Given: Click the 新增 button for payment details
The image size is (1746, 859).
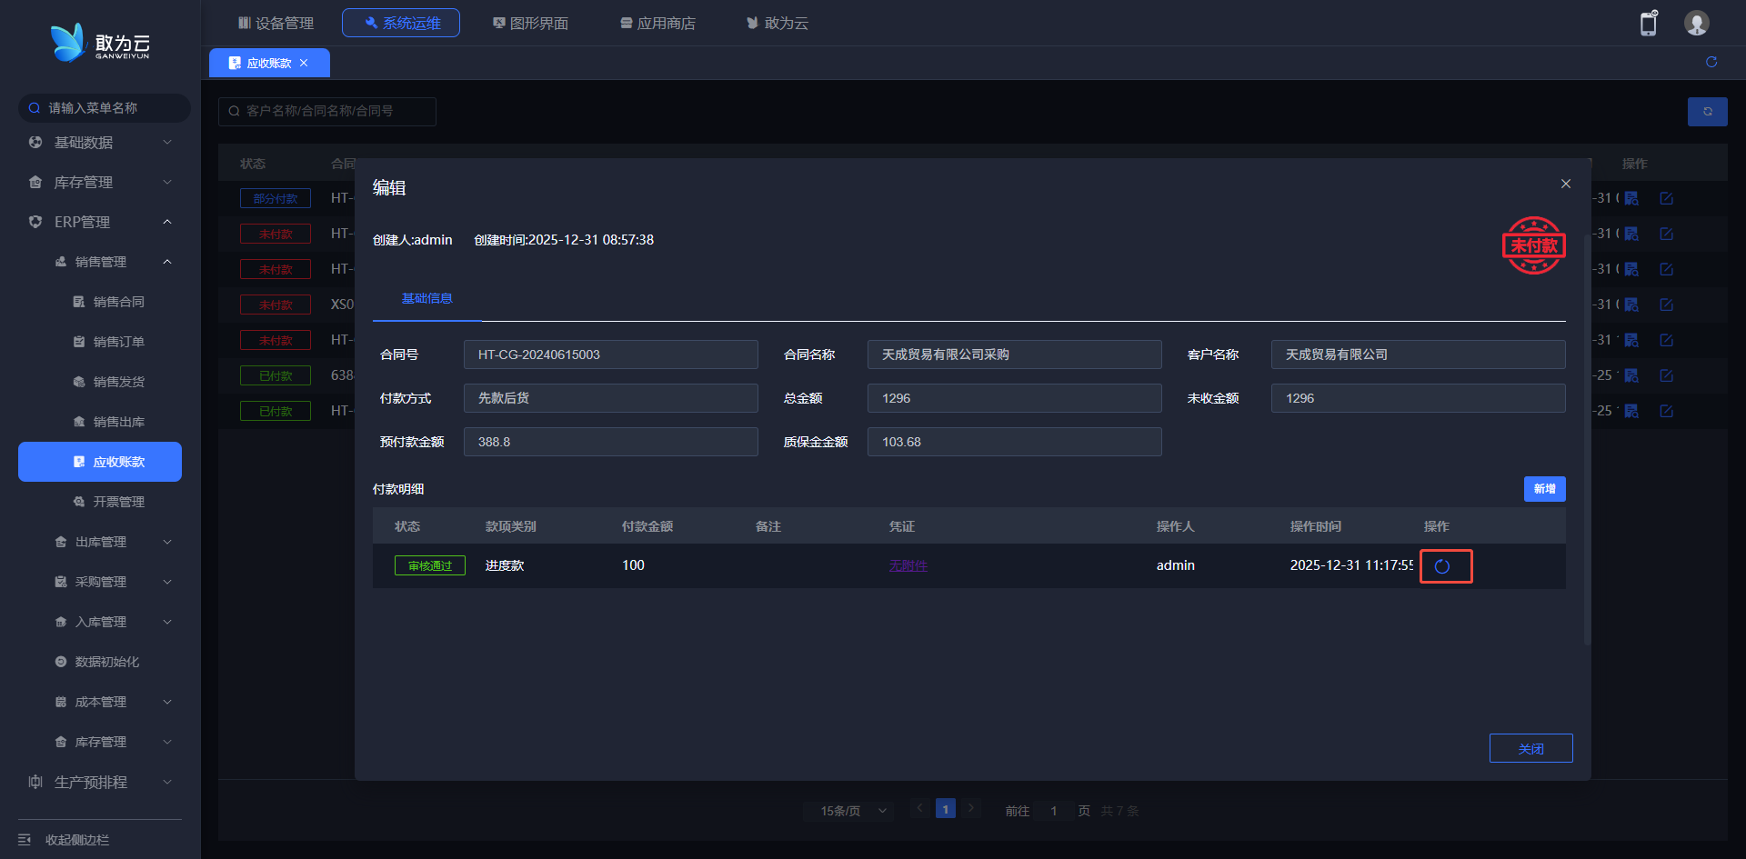Looking at the screenshot, I should click(x=1544, y=489).
